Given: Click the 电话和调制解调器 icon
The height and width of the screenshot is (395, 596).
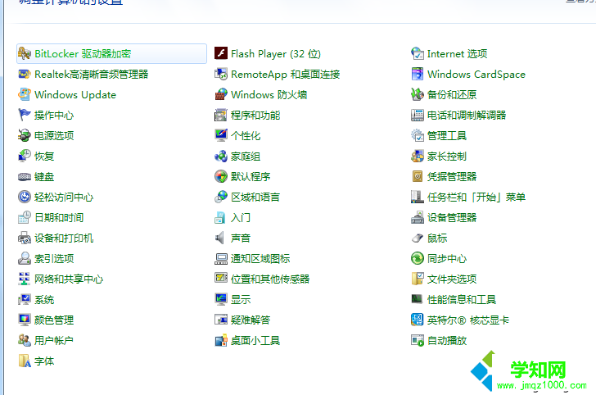Looking at the screenshot, I should click(418, 115).
